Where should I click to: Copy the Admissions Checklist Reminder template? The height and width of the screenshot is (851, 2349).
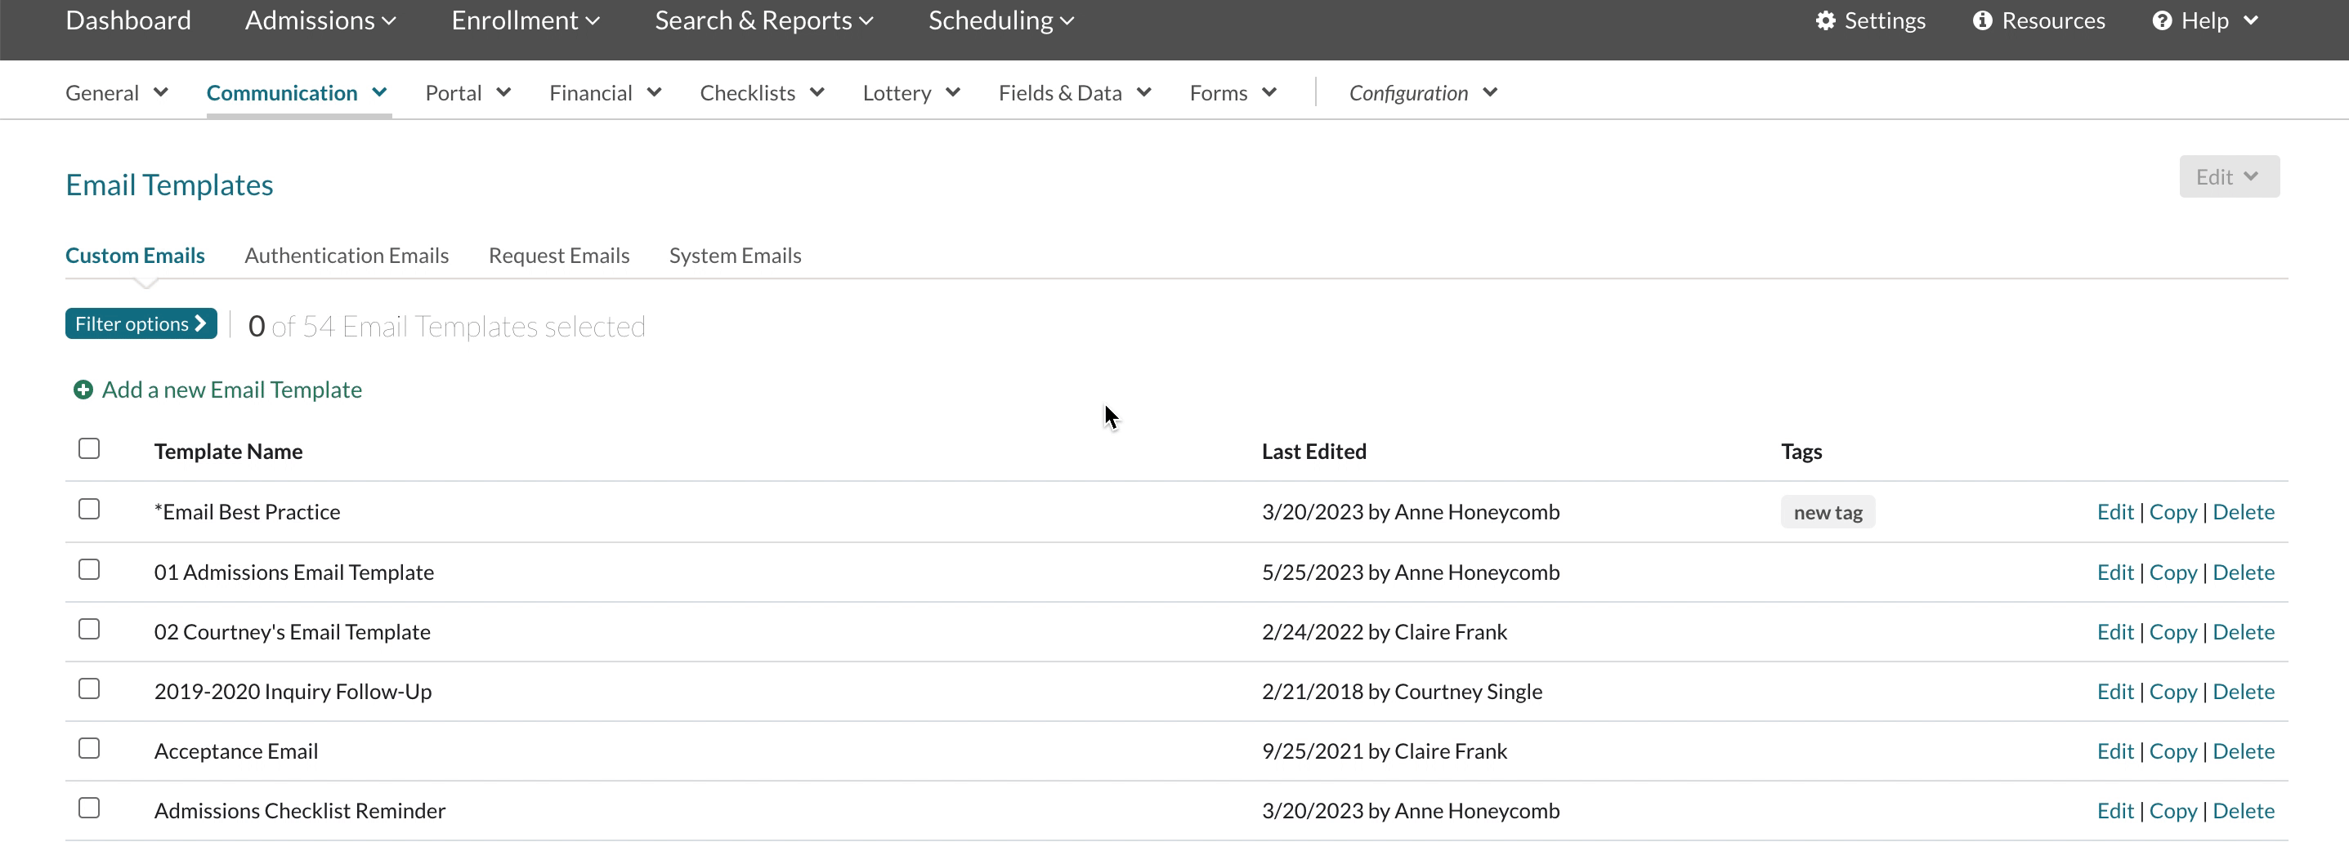2172,811
